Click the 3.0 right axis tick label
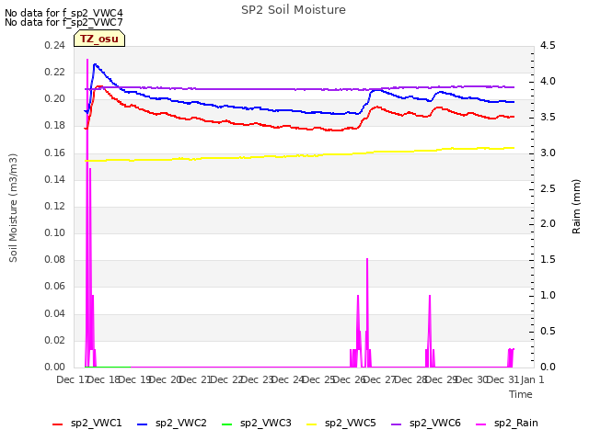Screen dimensions: 589x441 548,153
